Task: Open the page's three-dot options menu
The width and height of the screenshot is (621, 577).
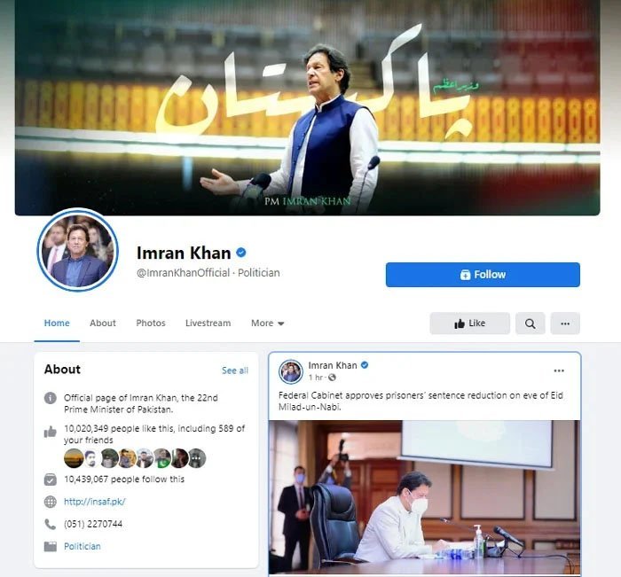Action: [565, 324]
